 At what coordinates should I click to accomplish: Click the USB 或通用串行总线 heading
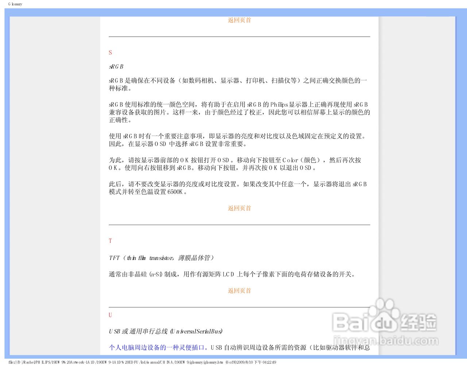point(166,331)
